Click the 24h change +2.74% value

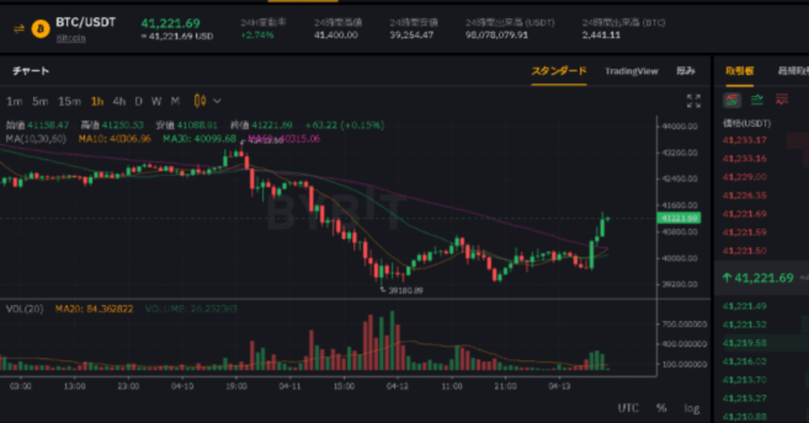[257, 35]
